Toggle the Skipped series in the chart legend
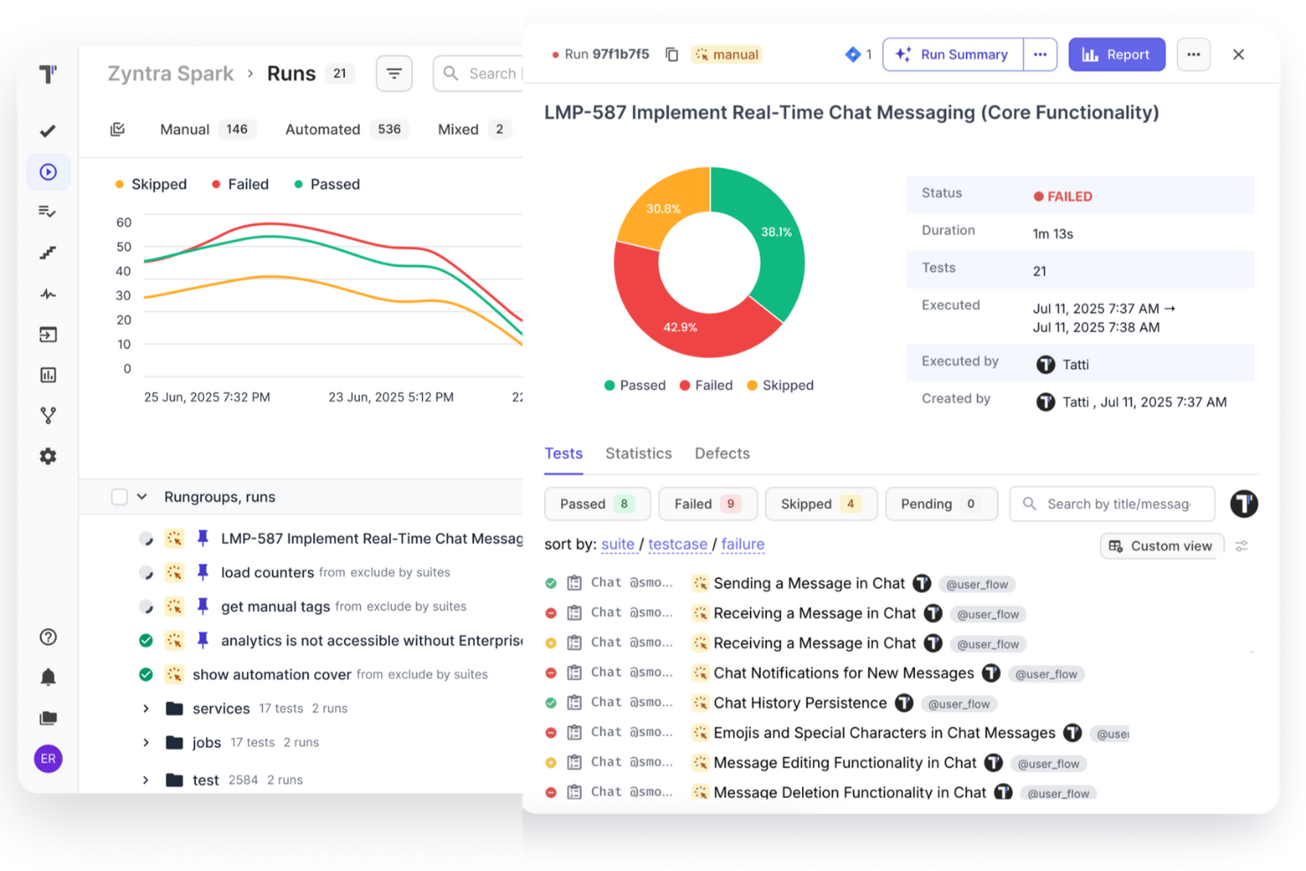 pyautogui.click(x=151, y=184)
